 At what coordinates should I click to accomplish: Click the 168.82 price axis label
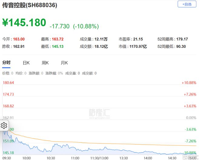pyautogui.click(x=8, y=106)
